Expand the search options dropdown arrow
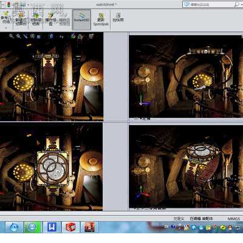243x243 pixels. (x=241, y=4)
